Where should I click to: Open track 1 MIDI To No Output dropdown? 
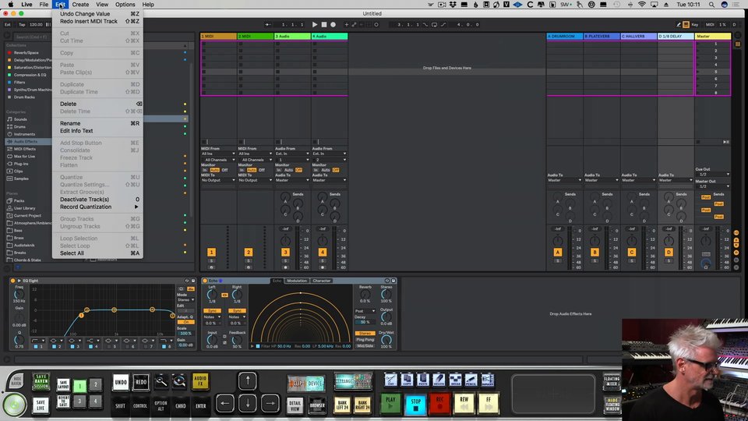point(218,180)
